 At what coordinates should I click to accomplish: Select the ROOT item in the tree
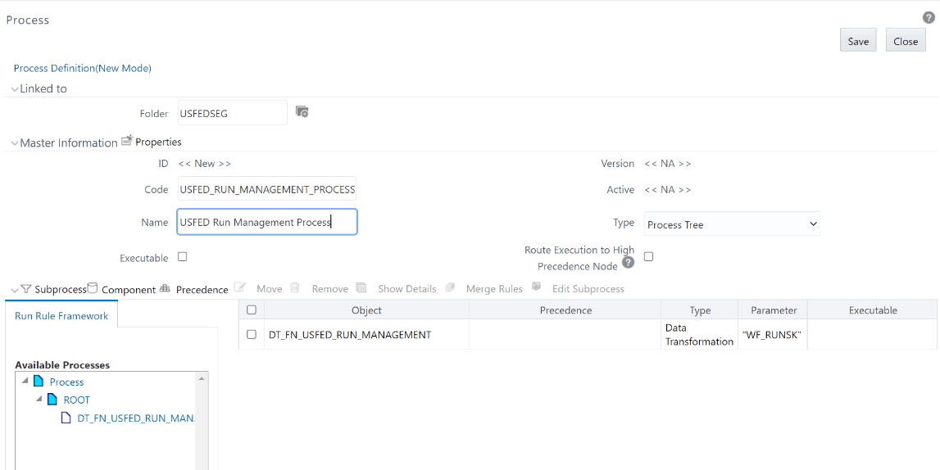[77, 400]
